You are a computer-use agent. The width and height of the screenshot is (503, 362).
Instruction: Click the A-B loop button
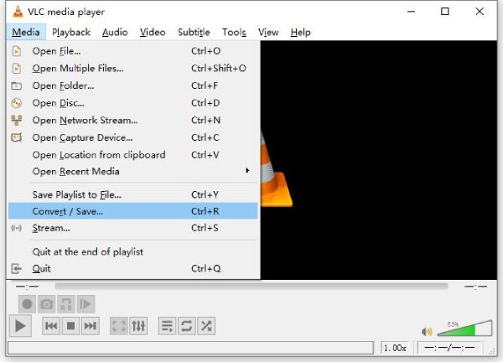(66, 303)
